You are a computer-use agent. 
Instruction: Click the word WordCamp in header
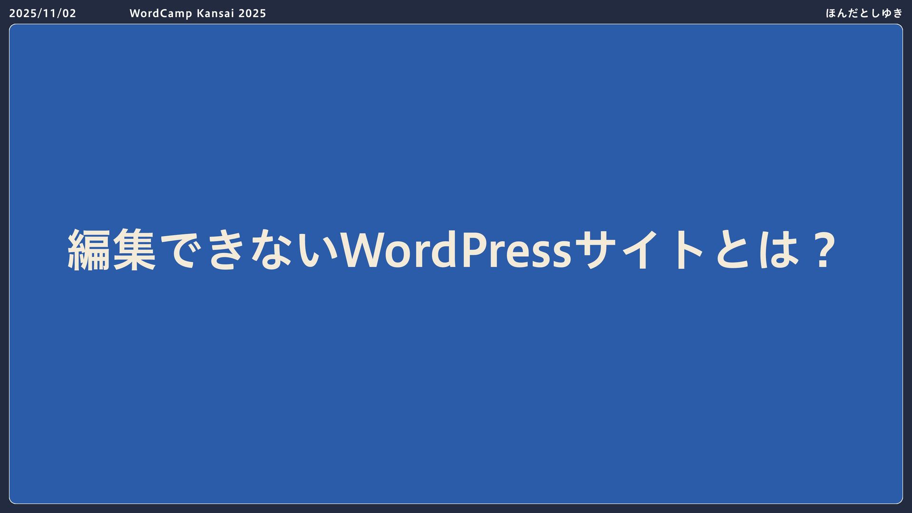click(x=161, y=13)
